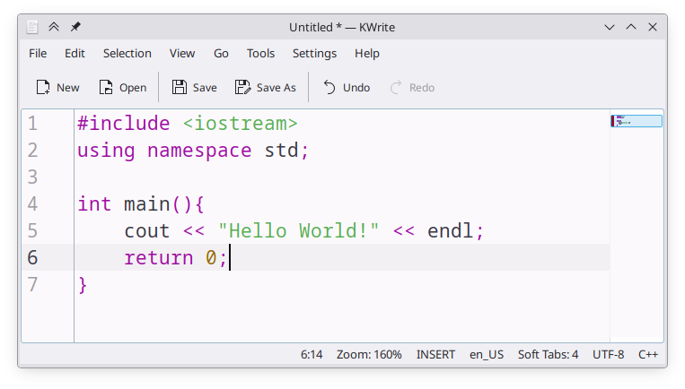Open the C++ syntax highlighting selector
The width and height of the screenshot is (685, 389).
(x=648, y=355)
